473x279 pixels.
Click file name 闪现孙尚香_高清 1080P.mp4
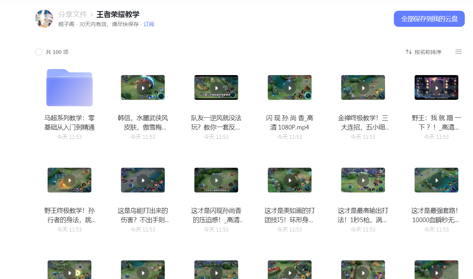tap(290, 123)
